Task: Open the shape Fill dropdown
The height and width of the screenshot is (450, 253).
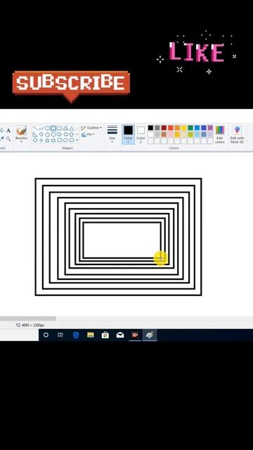Action: pyautogui.click(x=88, y=134)
